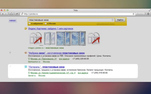Screen dimensions: 151x94
Task: Open the fabrikaokon.ru green link
Action: tap(34, 62)
